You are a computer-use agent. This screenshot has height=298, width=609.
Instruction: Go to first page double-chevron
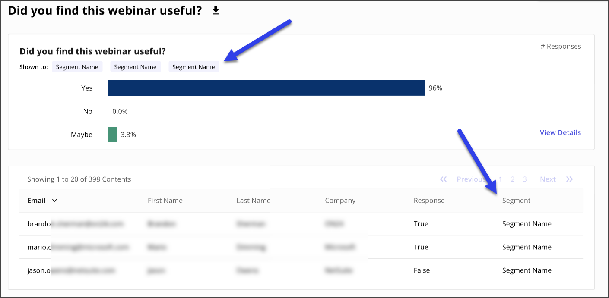coord(443,179)
